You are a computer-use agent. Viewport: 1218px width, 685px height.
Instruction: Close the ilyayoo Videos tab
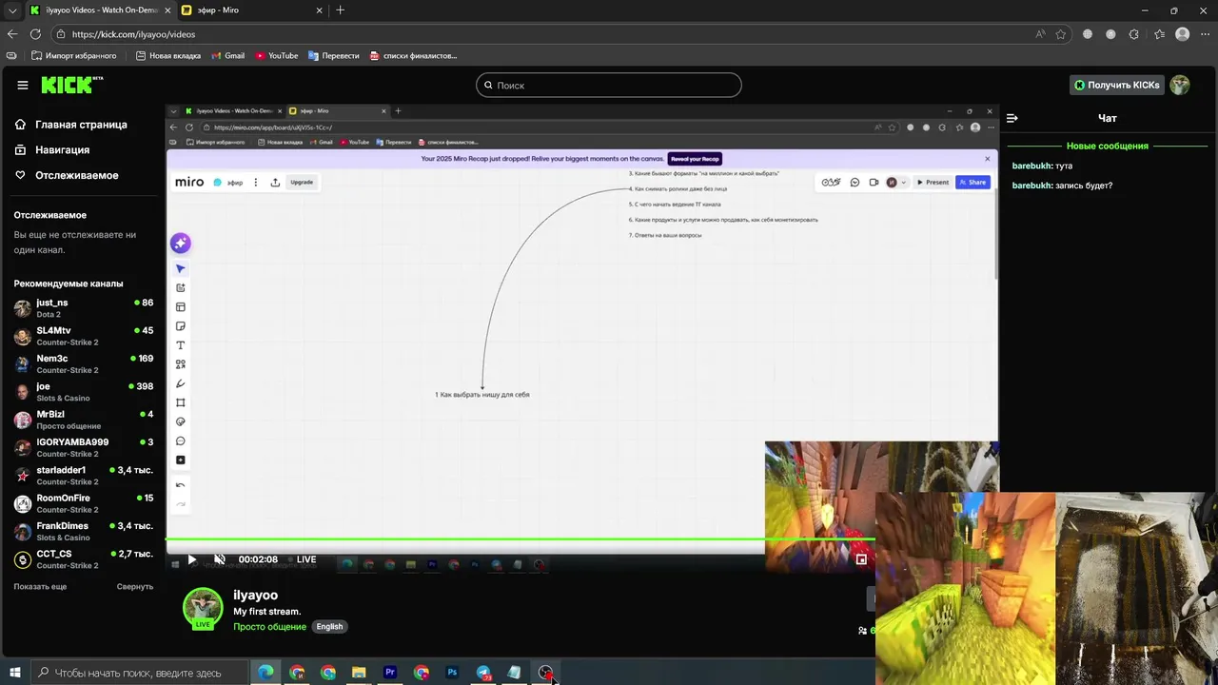[169, 10]
